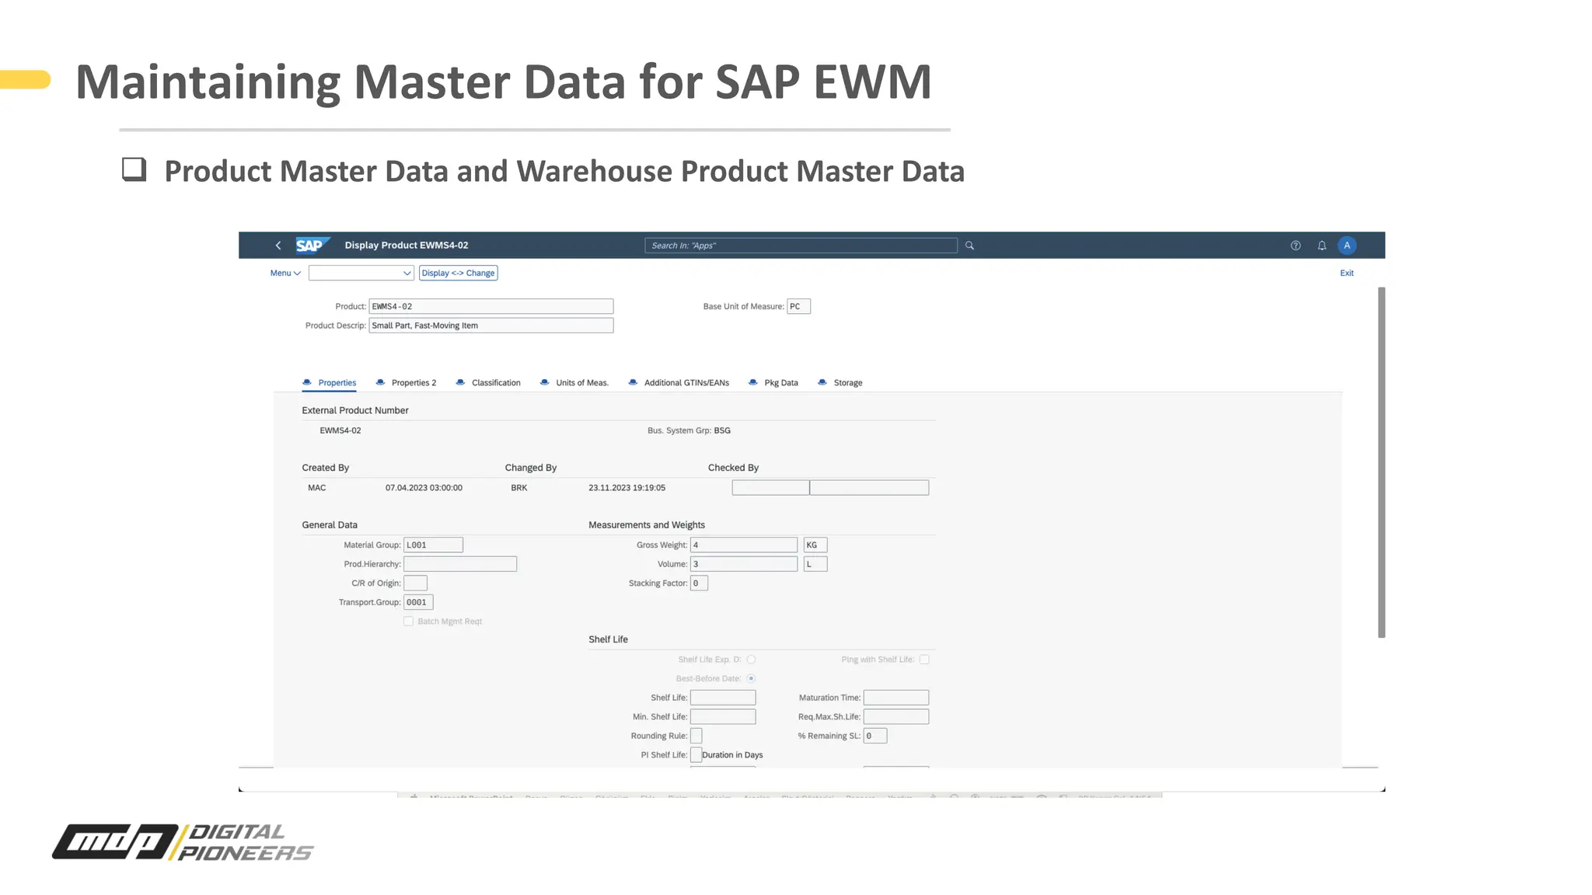Click the Properties 2 tab icon

click(380, 382)
